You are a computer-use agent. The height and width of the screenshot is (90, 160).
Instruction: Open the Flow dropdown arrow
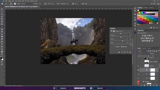(55, 4)
